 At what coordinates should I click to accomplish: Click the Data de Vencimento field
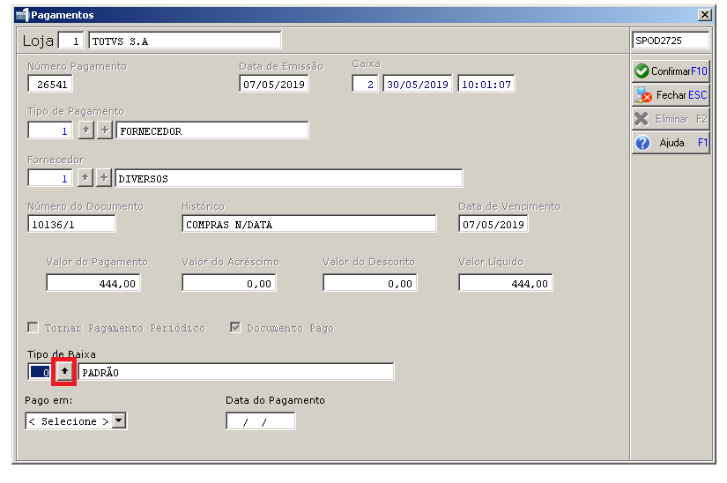point(493,224)
